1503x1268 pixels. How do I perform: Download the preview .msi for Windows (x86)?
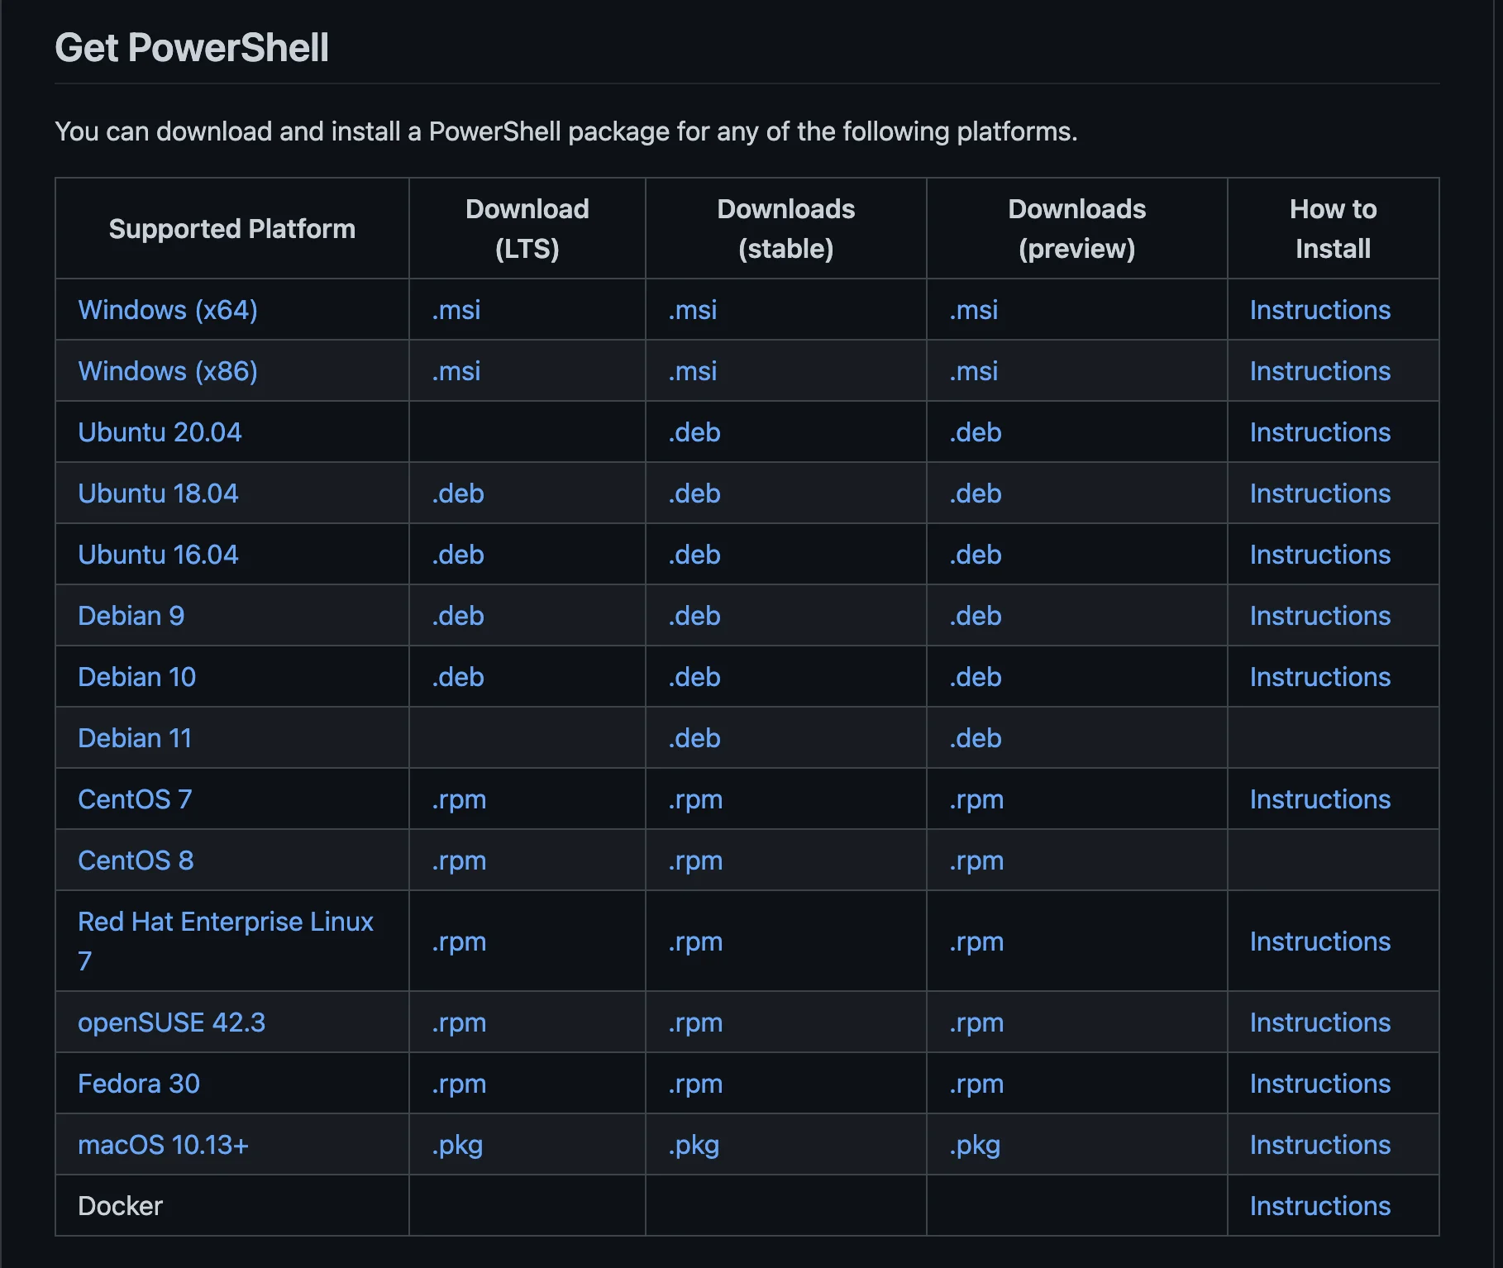(973, 371)
